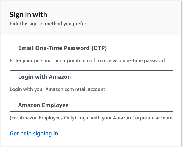Screen dimensions: 183x147
Task: Select the Amazon Employee sign-in button
Action: tap(91, 105)
